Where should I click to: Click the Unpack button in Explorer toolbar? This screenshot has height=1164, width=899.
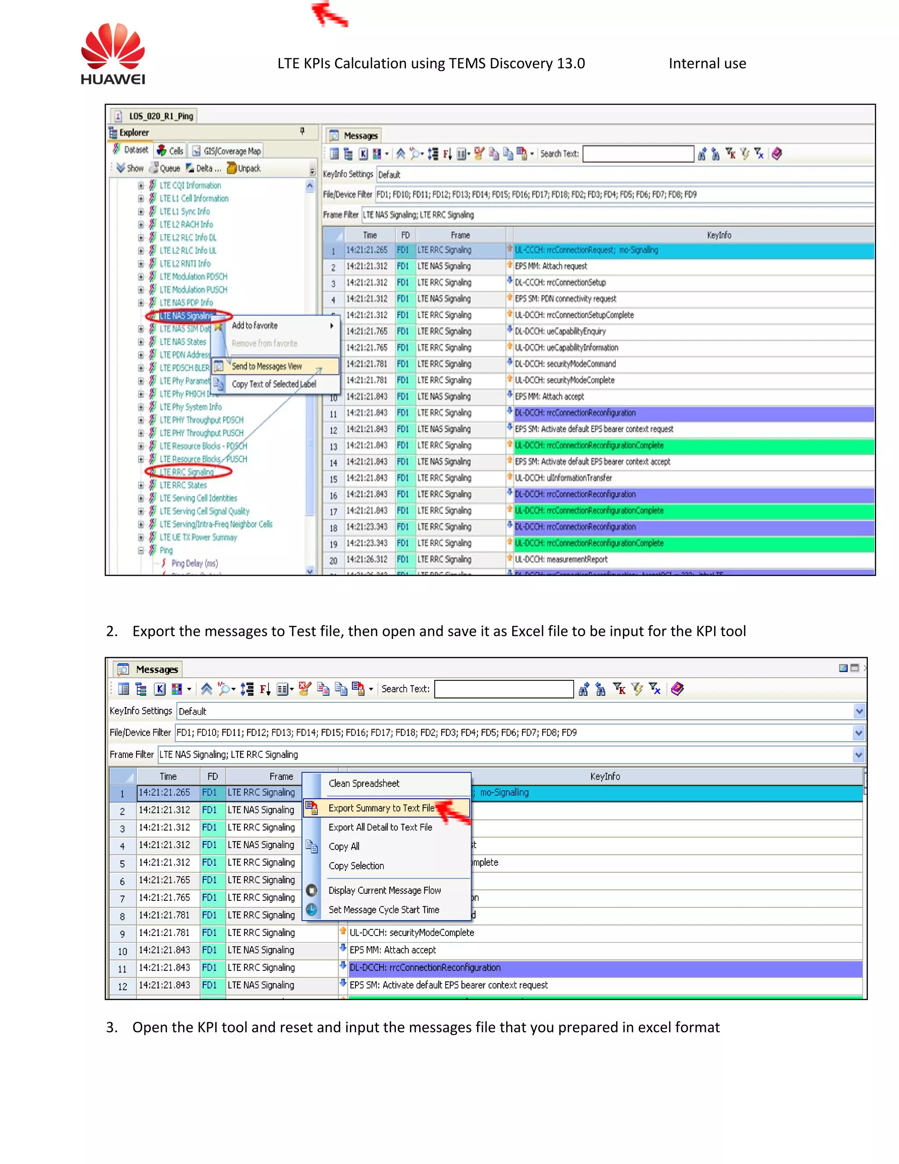(x=244, y=168)
